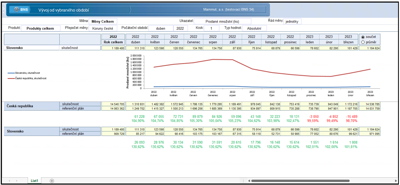Click cell value 14 031 759

pyautogui.click(x=370, y=108)
